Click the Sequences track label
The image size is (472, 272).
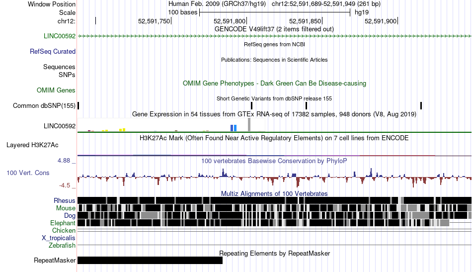point(59,67)
